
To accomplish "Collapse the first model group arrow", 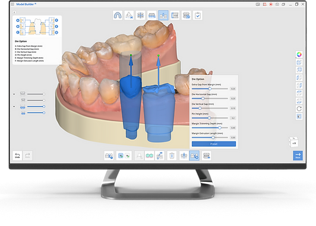I will pos(14,94).
